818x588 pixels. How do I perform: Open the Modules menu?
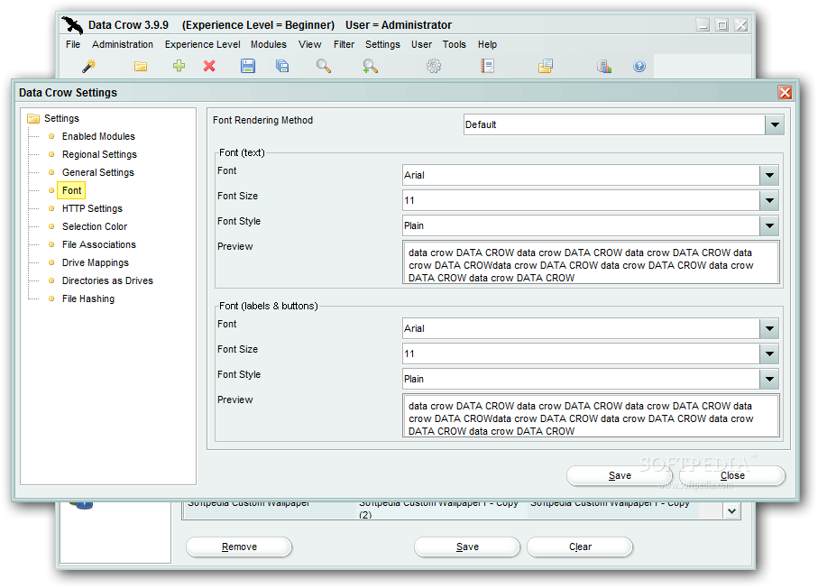coord(268,44)
